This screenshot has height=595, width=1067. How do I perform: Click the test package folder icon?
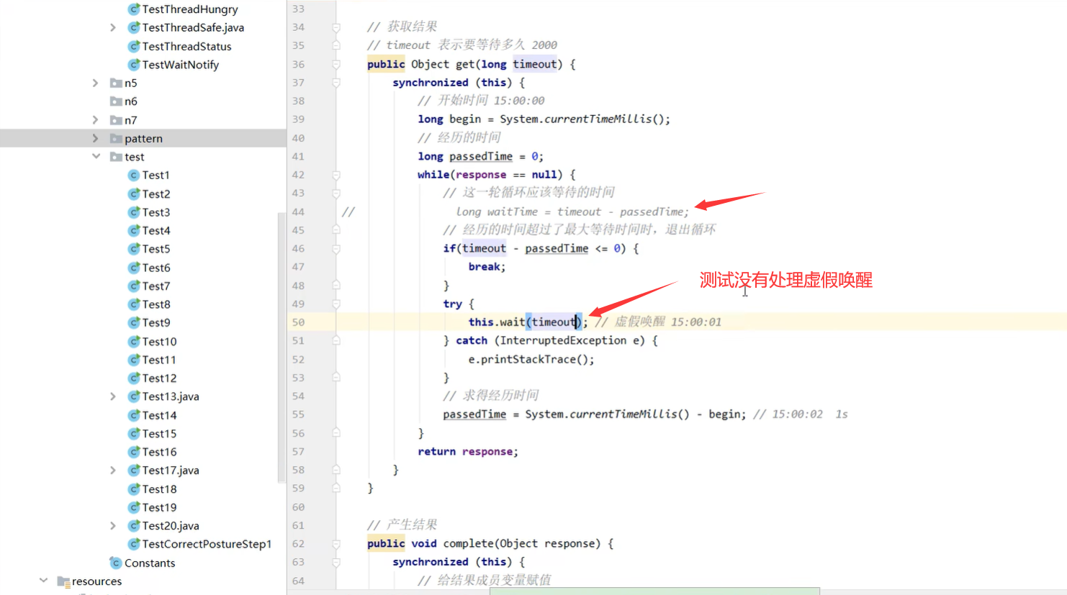(x=116, y=156)
